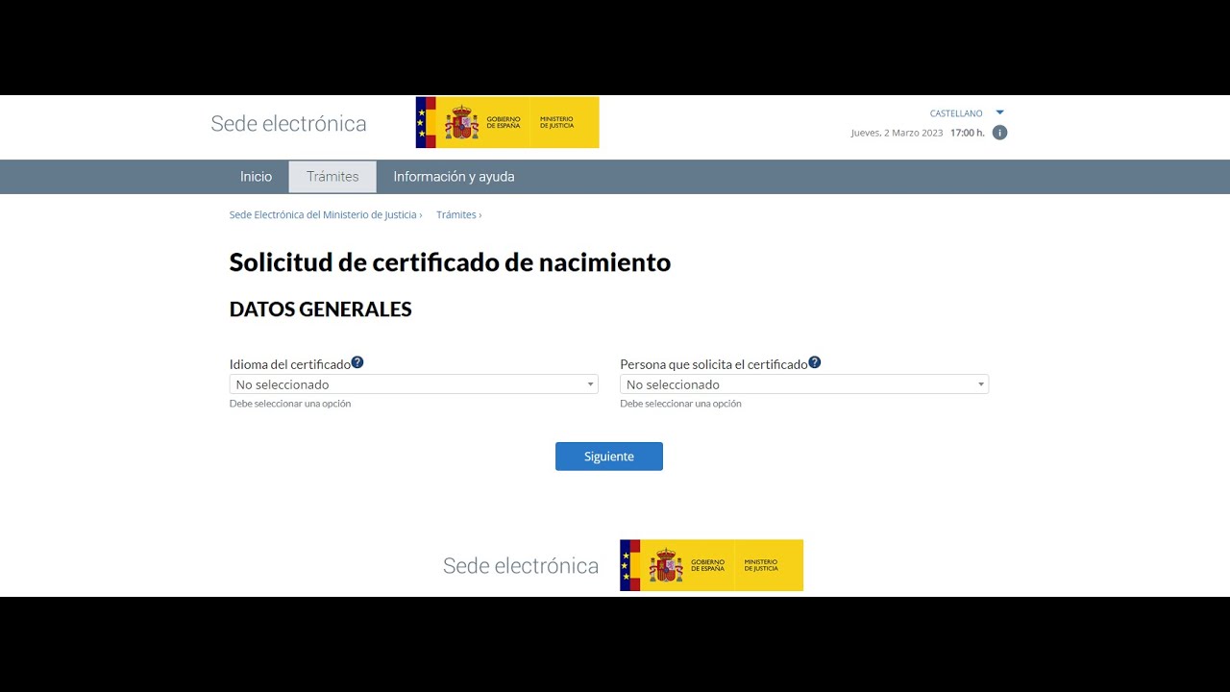Screen dimensions: 1230x692
Task: Click the Solicitud de certificado de nacimiento heading
Action: click(x=450, y=262)
